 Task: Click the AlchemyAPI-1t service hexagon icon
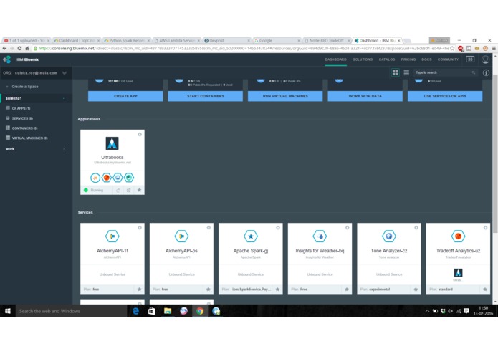tap(112, 236)
